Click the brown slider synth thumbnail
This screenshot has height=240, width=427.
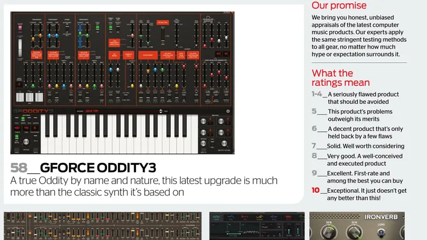[x=102, y=226]
